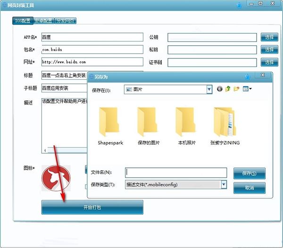Click the 子标题 input field
Image resolution: width=283 pixels, height=248 pixels.
[64, 88]
